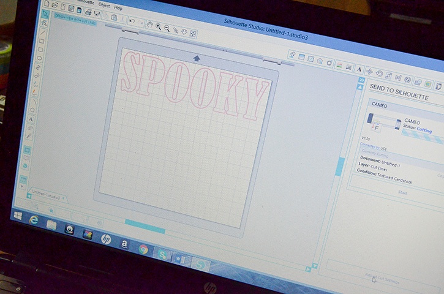
Task: Click the Cutting status progress bar
Action: click(423, 137)
